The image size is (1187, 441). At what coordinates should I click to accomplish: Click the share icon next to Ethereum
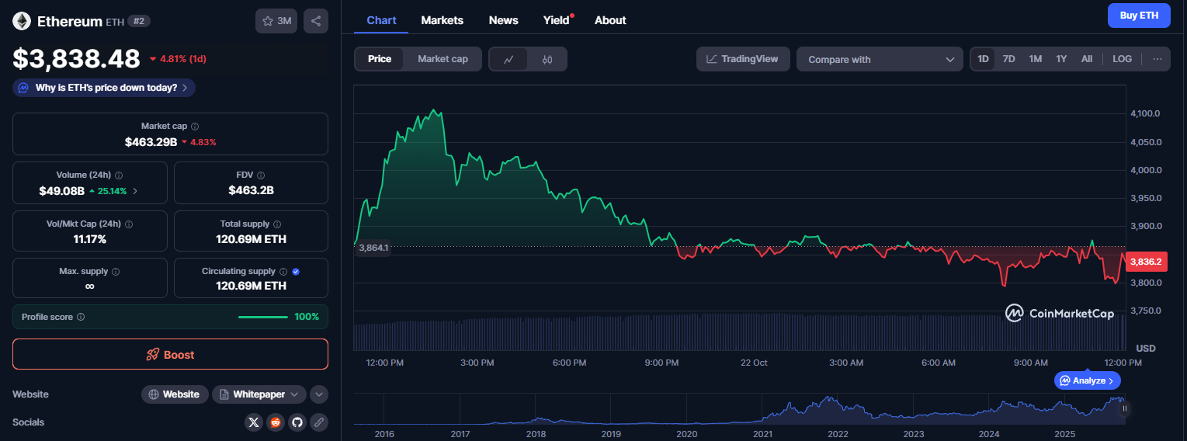316,21
